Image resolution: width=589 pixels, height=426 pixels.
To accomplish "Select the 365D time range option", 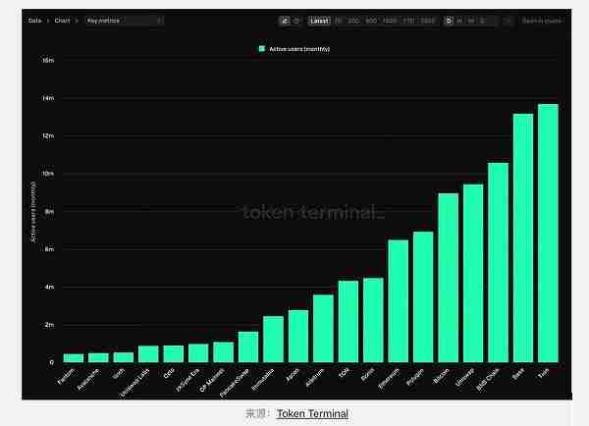I will tap(427, 20).
